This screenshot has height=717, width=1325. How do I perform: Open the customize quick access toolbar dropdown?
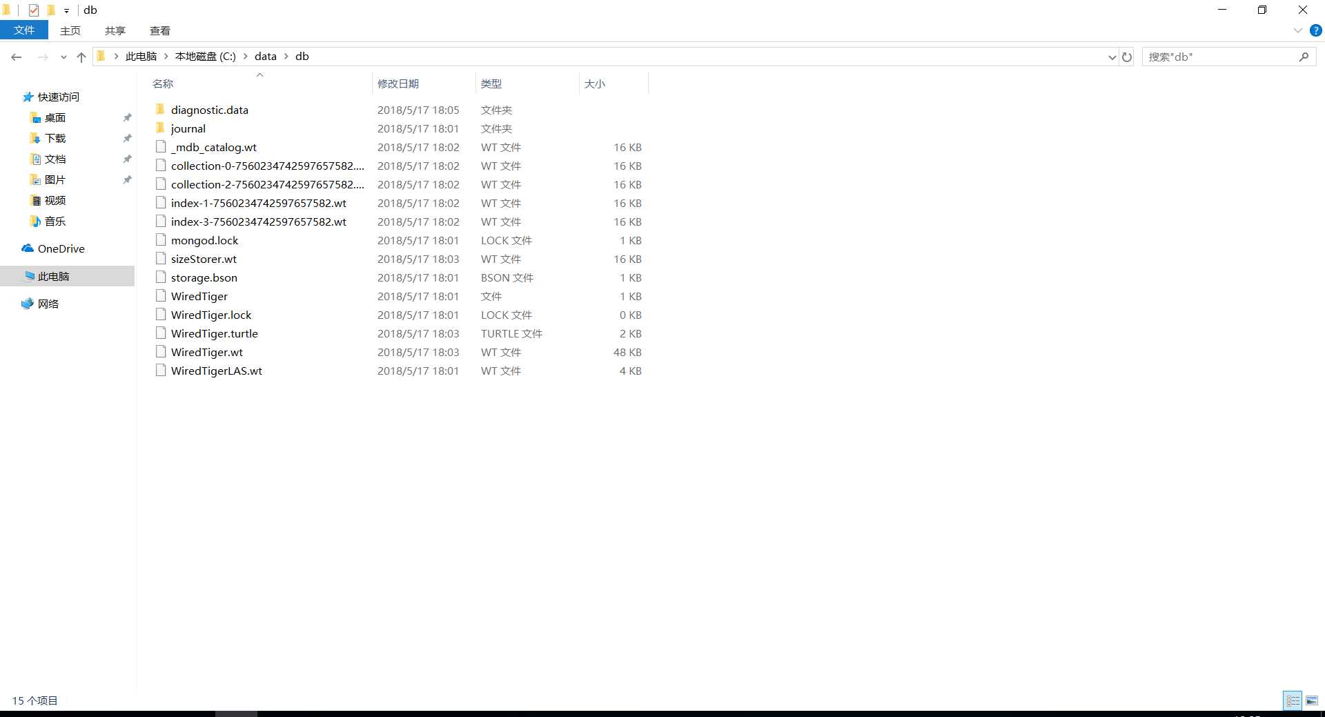(x=66, y=10)
